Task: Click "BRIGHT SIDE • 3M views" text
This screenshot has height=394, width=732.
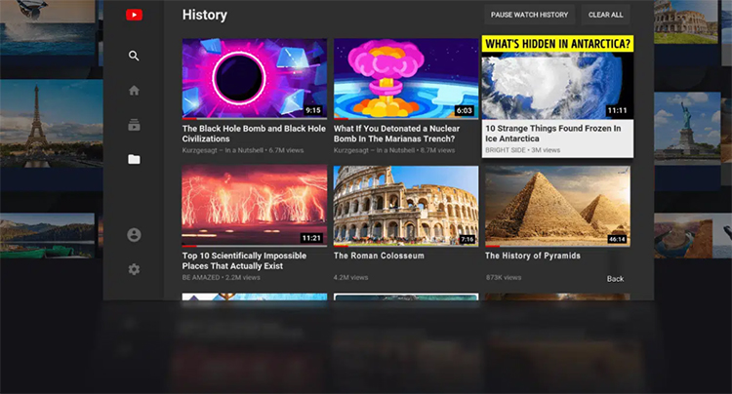Action: (x=523, y=150)
